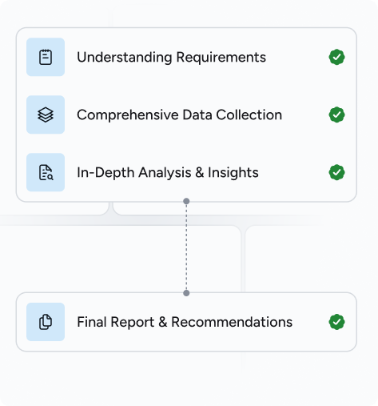Image resolution: width=378 pixels, height=406 pixels.
Task: Select the Final Report & Recommendations label
Action: point(185,322)
